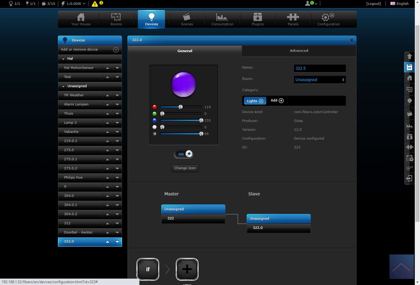Remove the Lights category tag
The height and width of the screenshot is (285, 420).
(261, 101)
